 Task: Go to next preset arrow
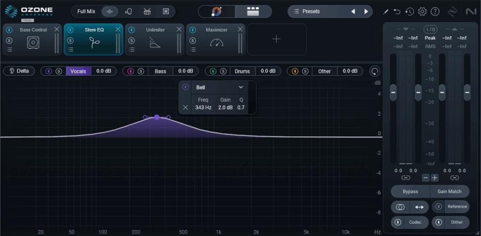coord(366,11)
